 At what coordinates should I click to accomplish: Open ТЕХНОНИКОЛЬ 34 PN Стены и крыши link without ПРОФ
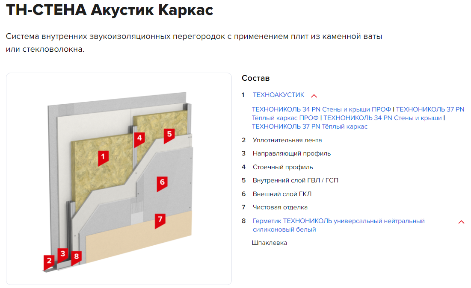(383, 118)
